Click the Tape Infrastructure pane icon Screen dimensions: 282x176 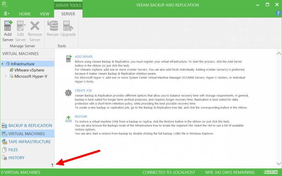pyautogui.click(x=4, y=142)
